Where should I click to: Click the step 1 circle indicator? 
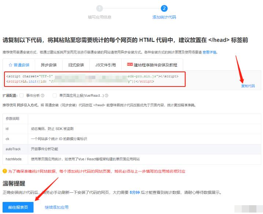pos(100,8)
